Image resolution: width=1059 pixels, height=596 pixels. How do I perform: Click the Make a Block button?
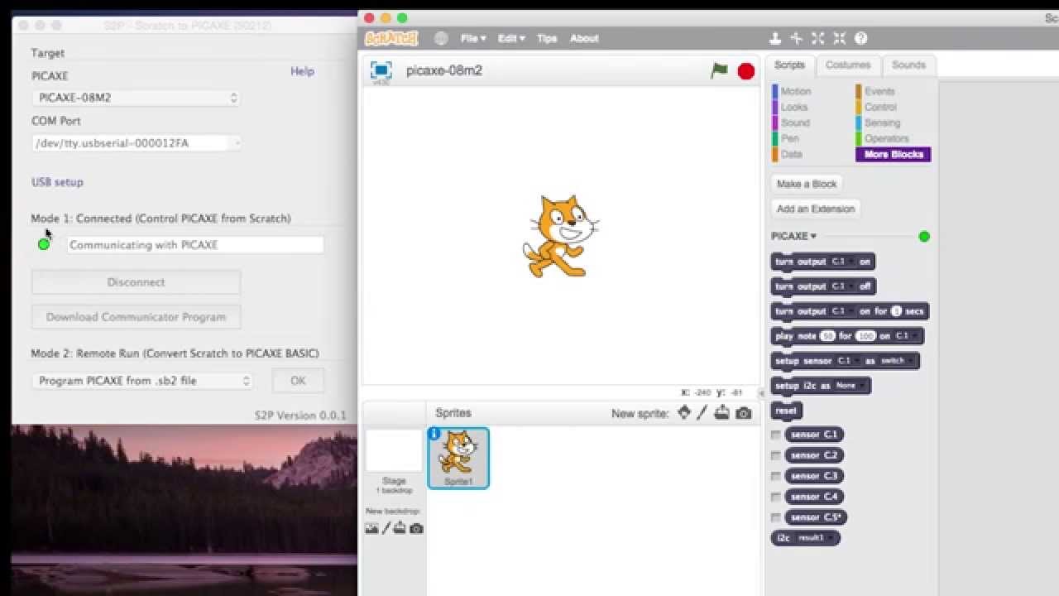pos(807,184)
